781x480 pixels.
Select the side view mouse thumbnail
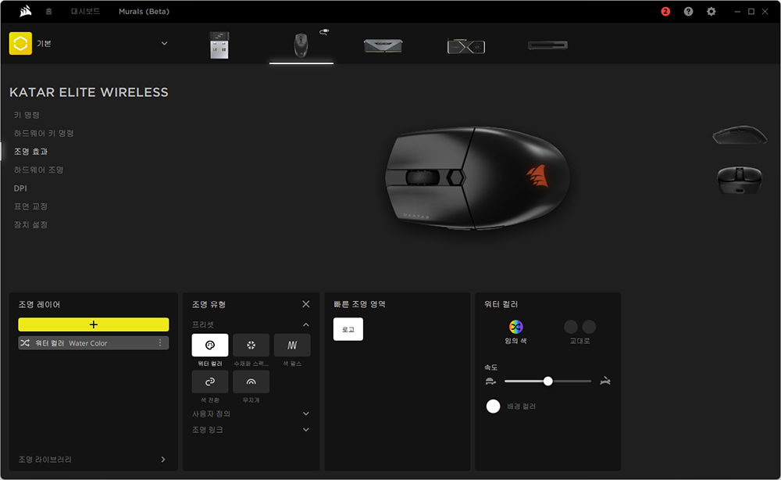740,134
